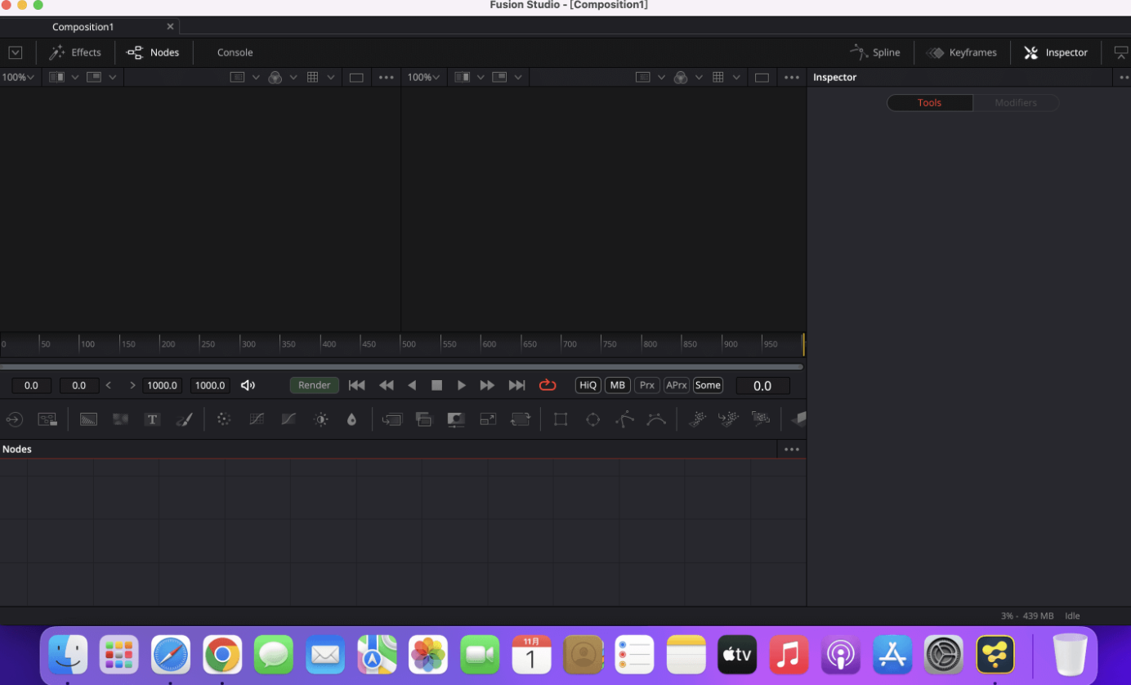Toggle motion blur with the MB button
This screenshot has height=685, width=1131.
click(x=617, y=385)
